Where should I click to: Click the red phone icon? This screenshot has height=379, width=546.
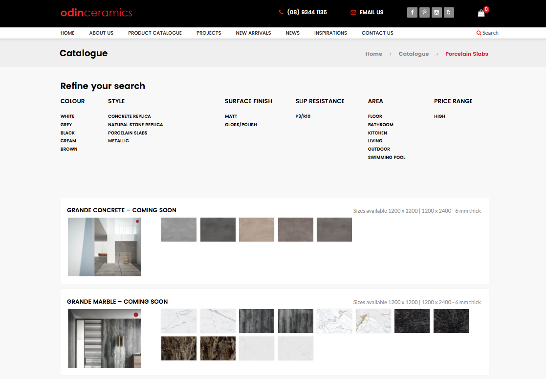[281, 12]
